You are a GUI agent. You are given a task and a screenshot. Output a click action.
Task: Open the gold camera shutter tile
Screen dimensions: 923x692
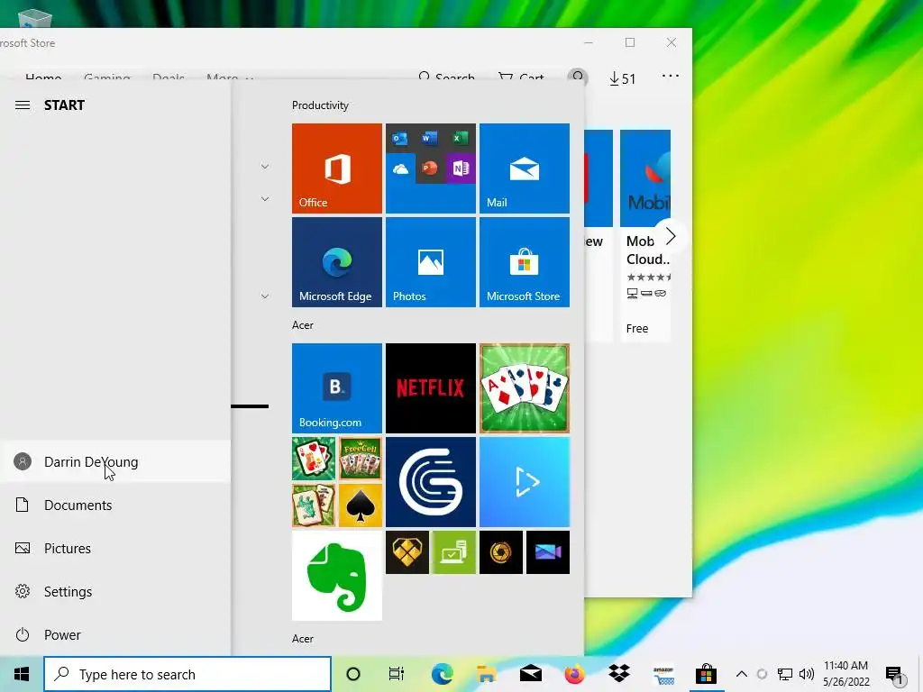pyautogui.click(x=501, y=552)
